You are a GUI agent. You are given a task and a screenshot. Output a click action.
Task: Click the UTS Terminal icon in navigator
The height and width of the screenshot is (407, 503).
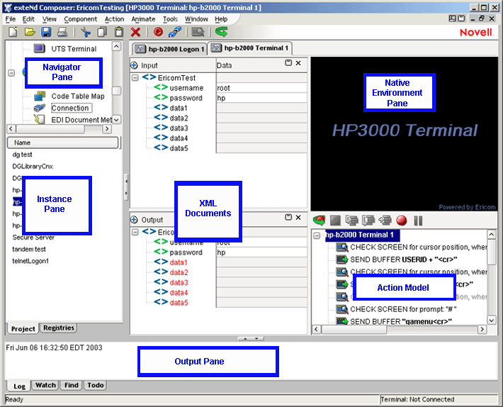pyautogui.click(x=39, y=48)
